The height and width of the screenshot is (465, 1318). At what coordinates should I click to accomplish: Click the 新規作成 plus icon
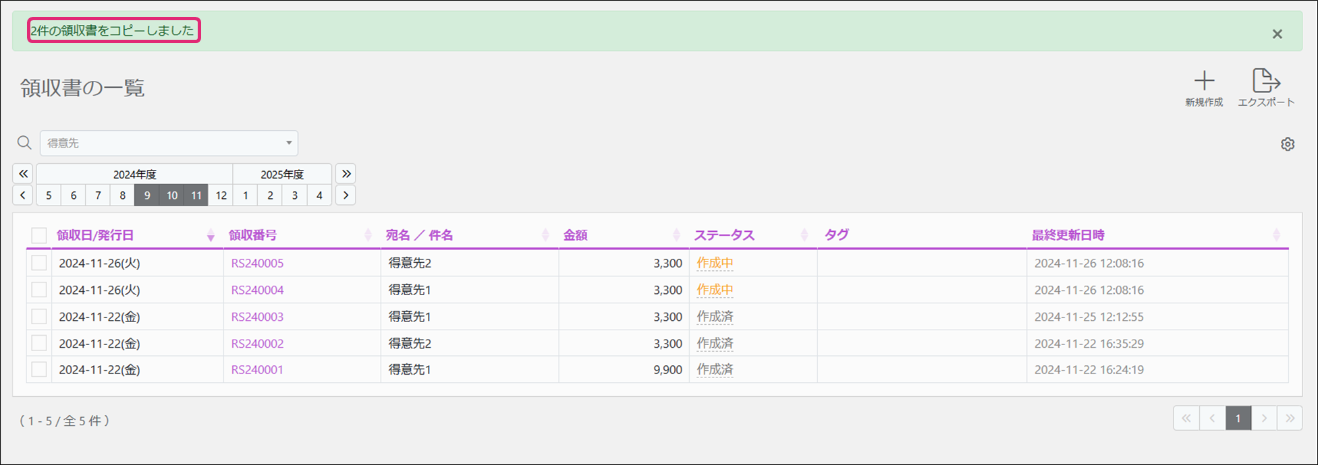coord(1204,82)
